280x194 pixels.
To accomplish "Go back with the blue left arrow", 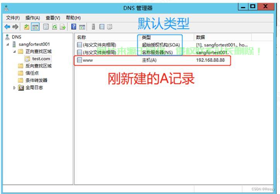I will [7, 27].
